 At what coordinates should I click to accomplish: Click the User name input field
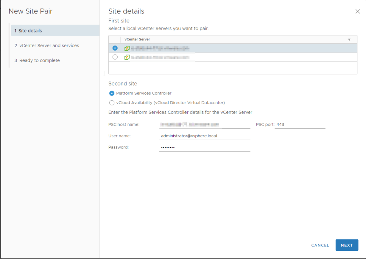pos(204,136)
